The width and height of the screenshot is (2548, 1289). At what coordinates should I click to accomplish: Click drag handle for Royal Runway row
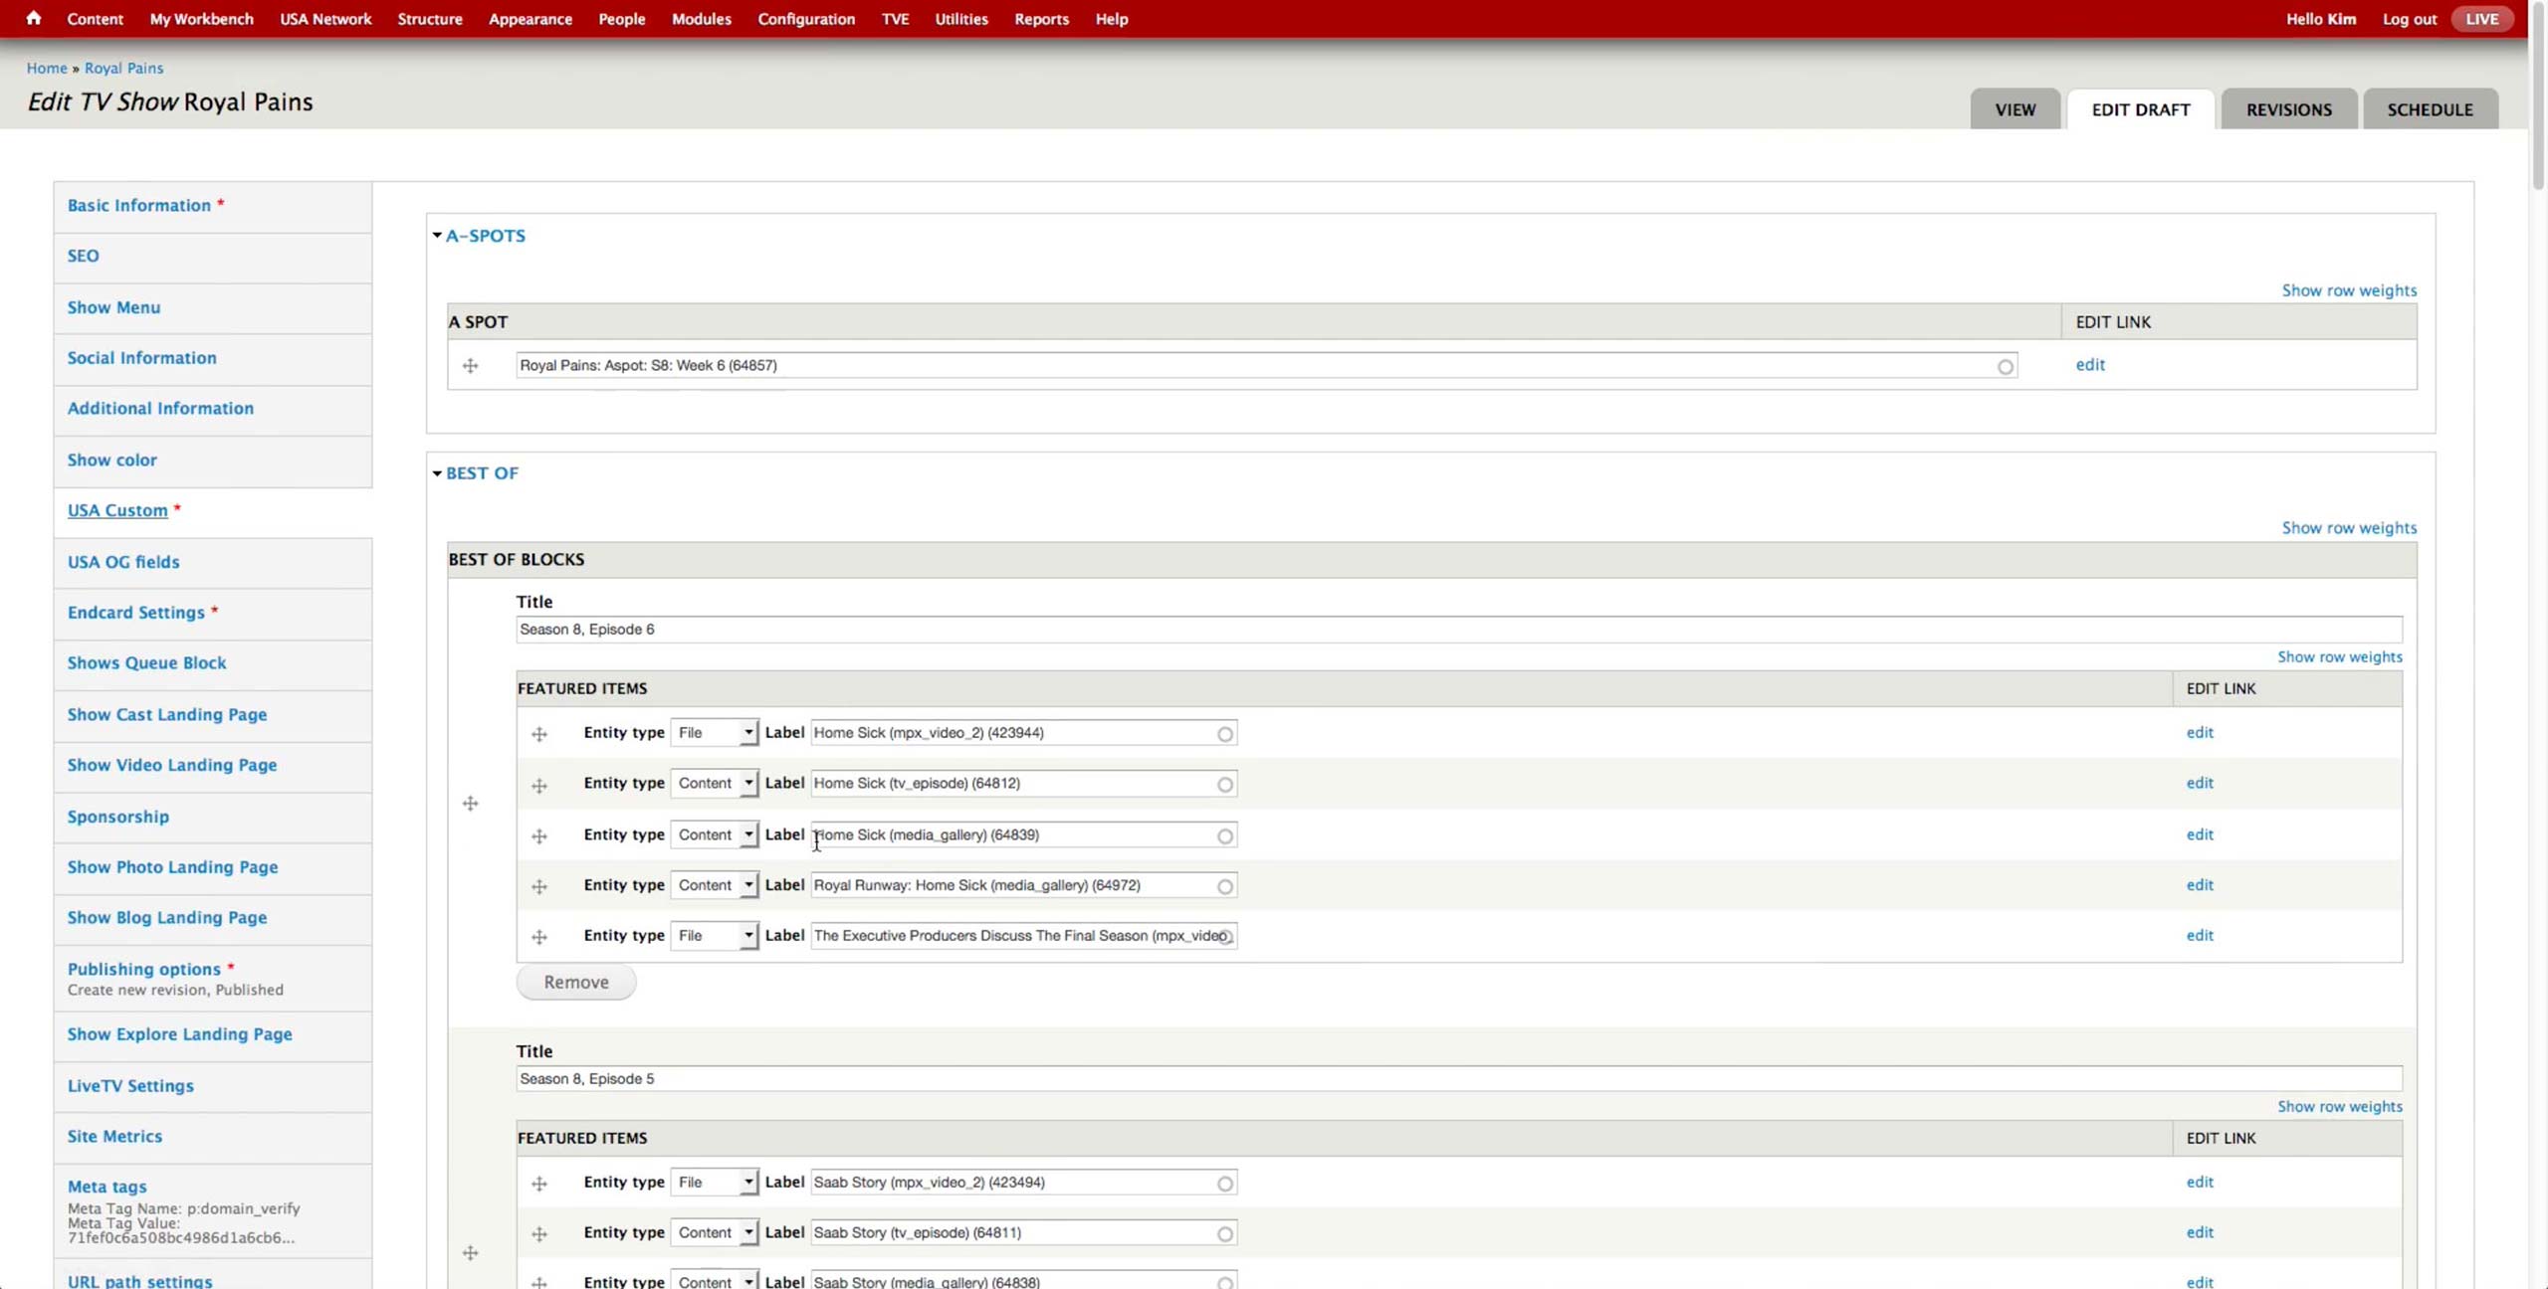[539, 886]
